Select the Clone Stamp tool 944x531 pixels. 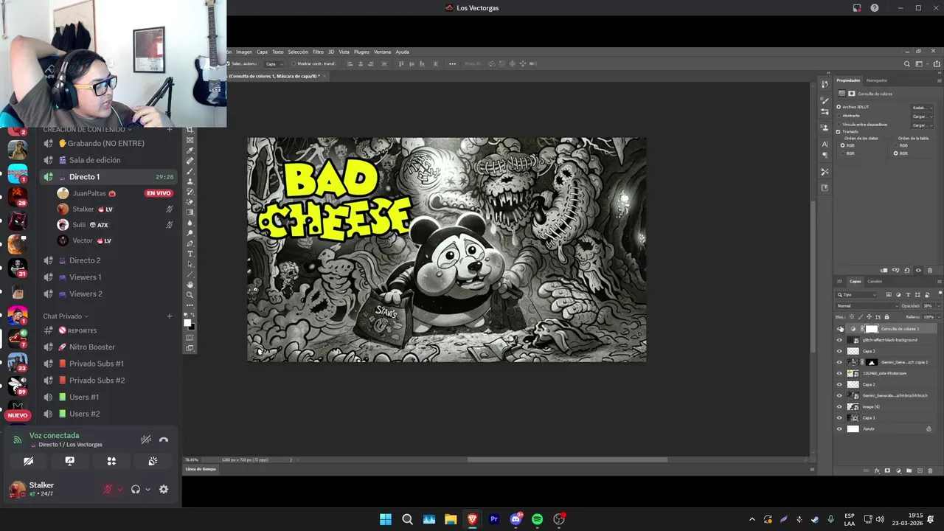coord(190,181)
